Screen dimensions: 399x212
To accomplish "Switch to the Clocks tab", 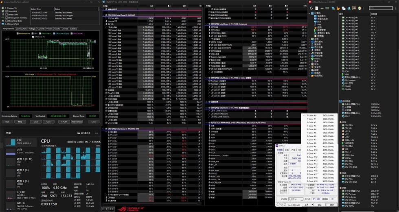I will [57, 29].
